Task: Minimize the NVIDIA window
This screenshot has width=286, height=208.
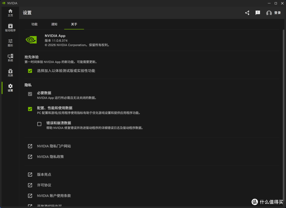Action: click(x=269, y=3)
